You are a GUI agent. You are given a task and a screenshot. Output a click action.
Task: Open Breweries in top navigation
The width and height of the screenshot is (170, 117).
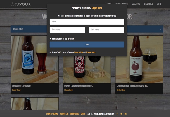[148, 4]
